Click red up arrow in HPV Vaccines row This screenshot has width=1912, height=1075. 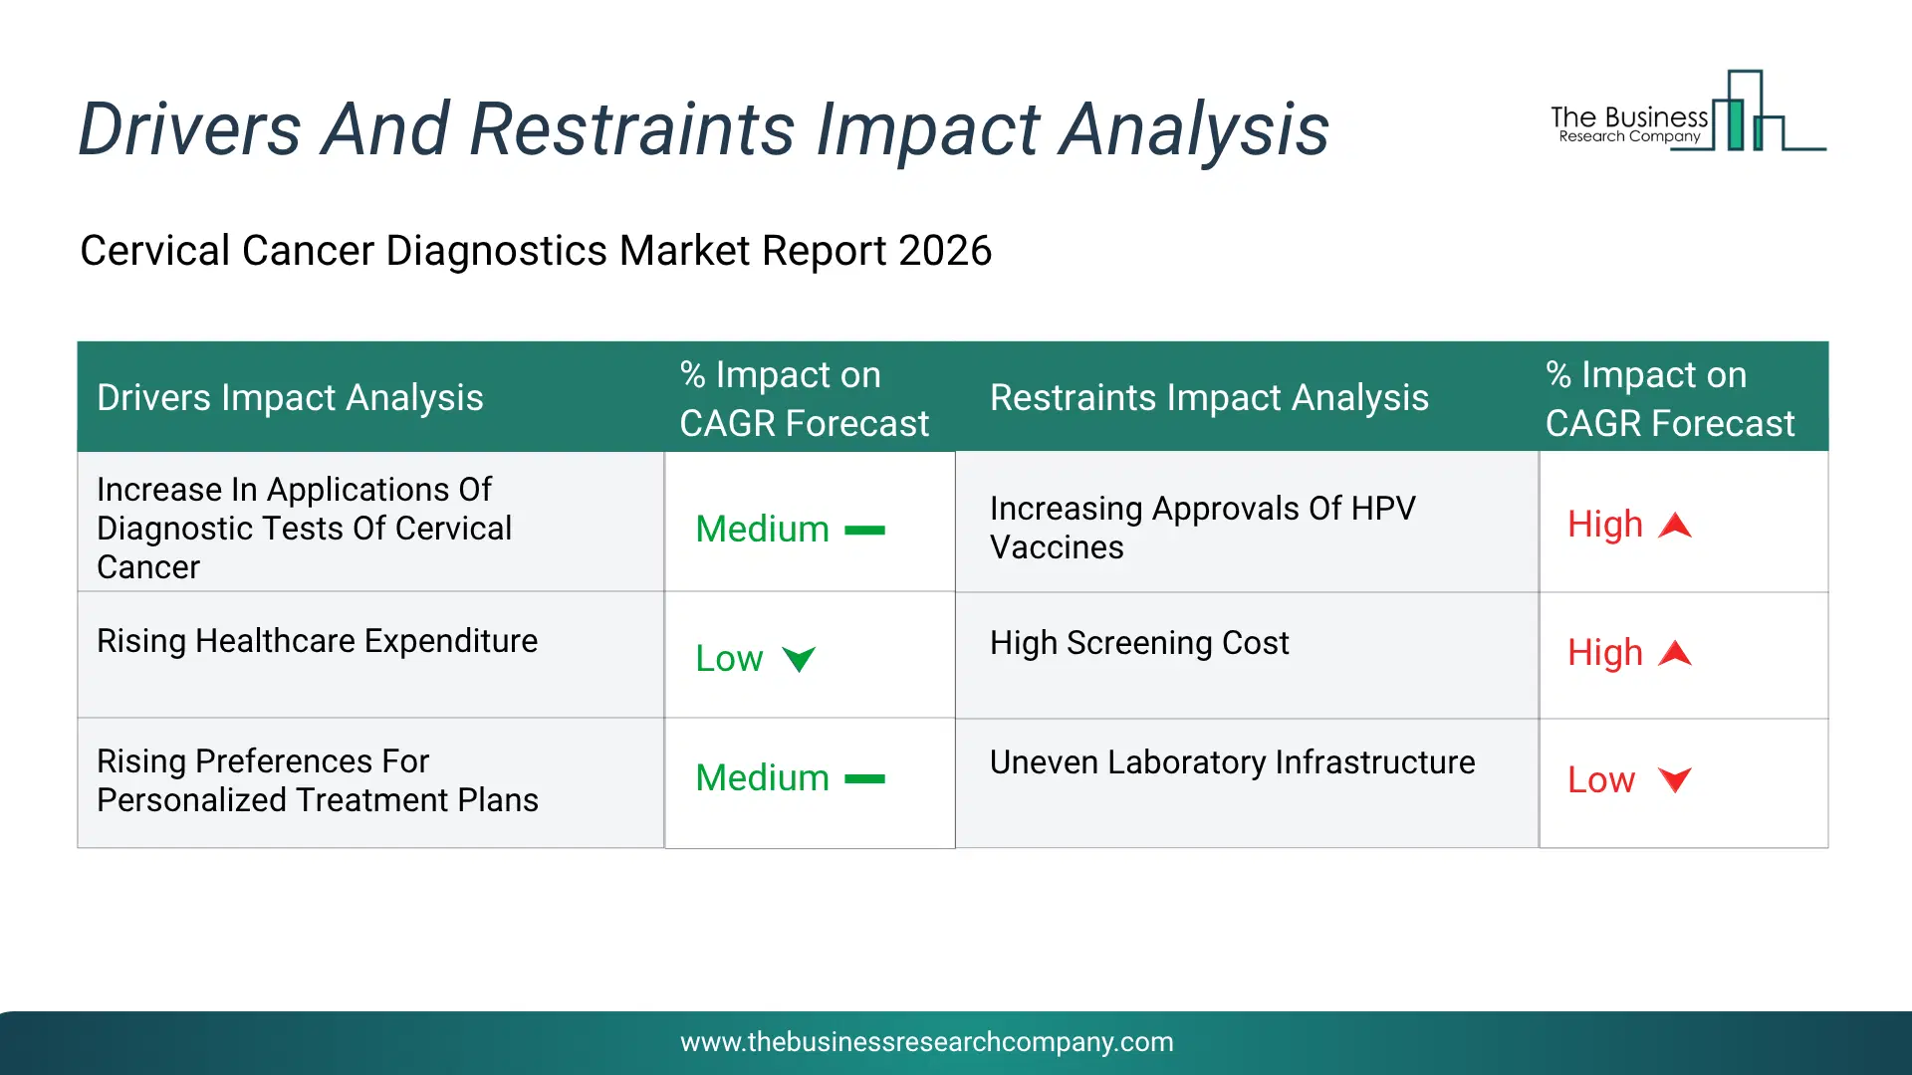[1675, 525]
